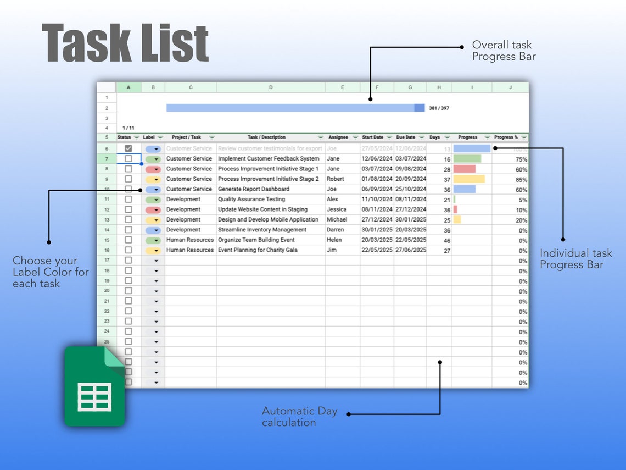The image size is (626, 470).
Task: Open the Start Date filter icon
Action: click(389, 137)
